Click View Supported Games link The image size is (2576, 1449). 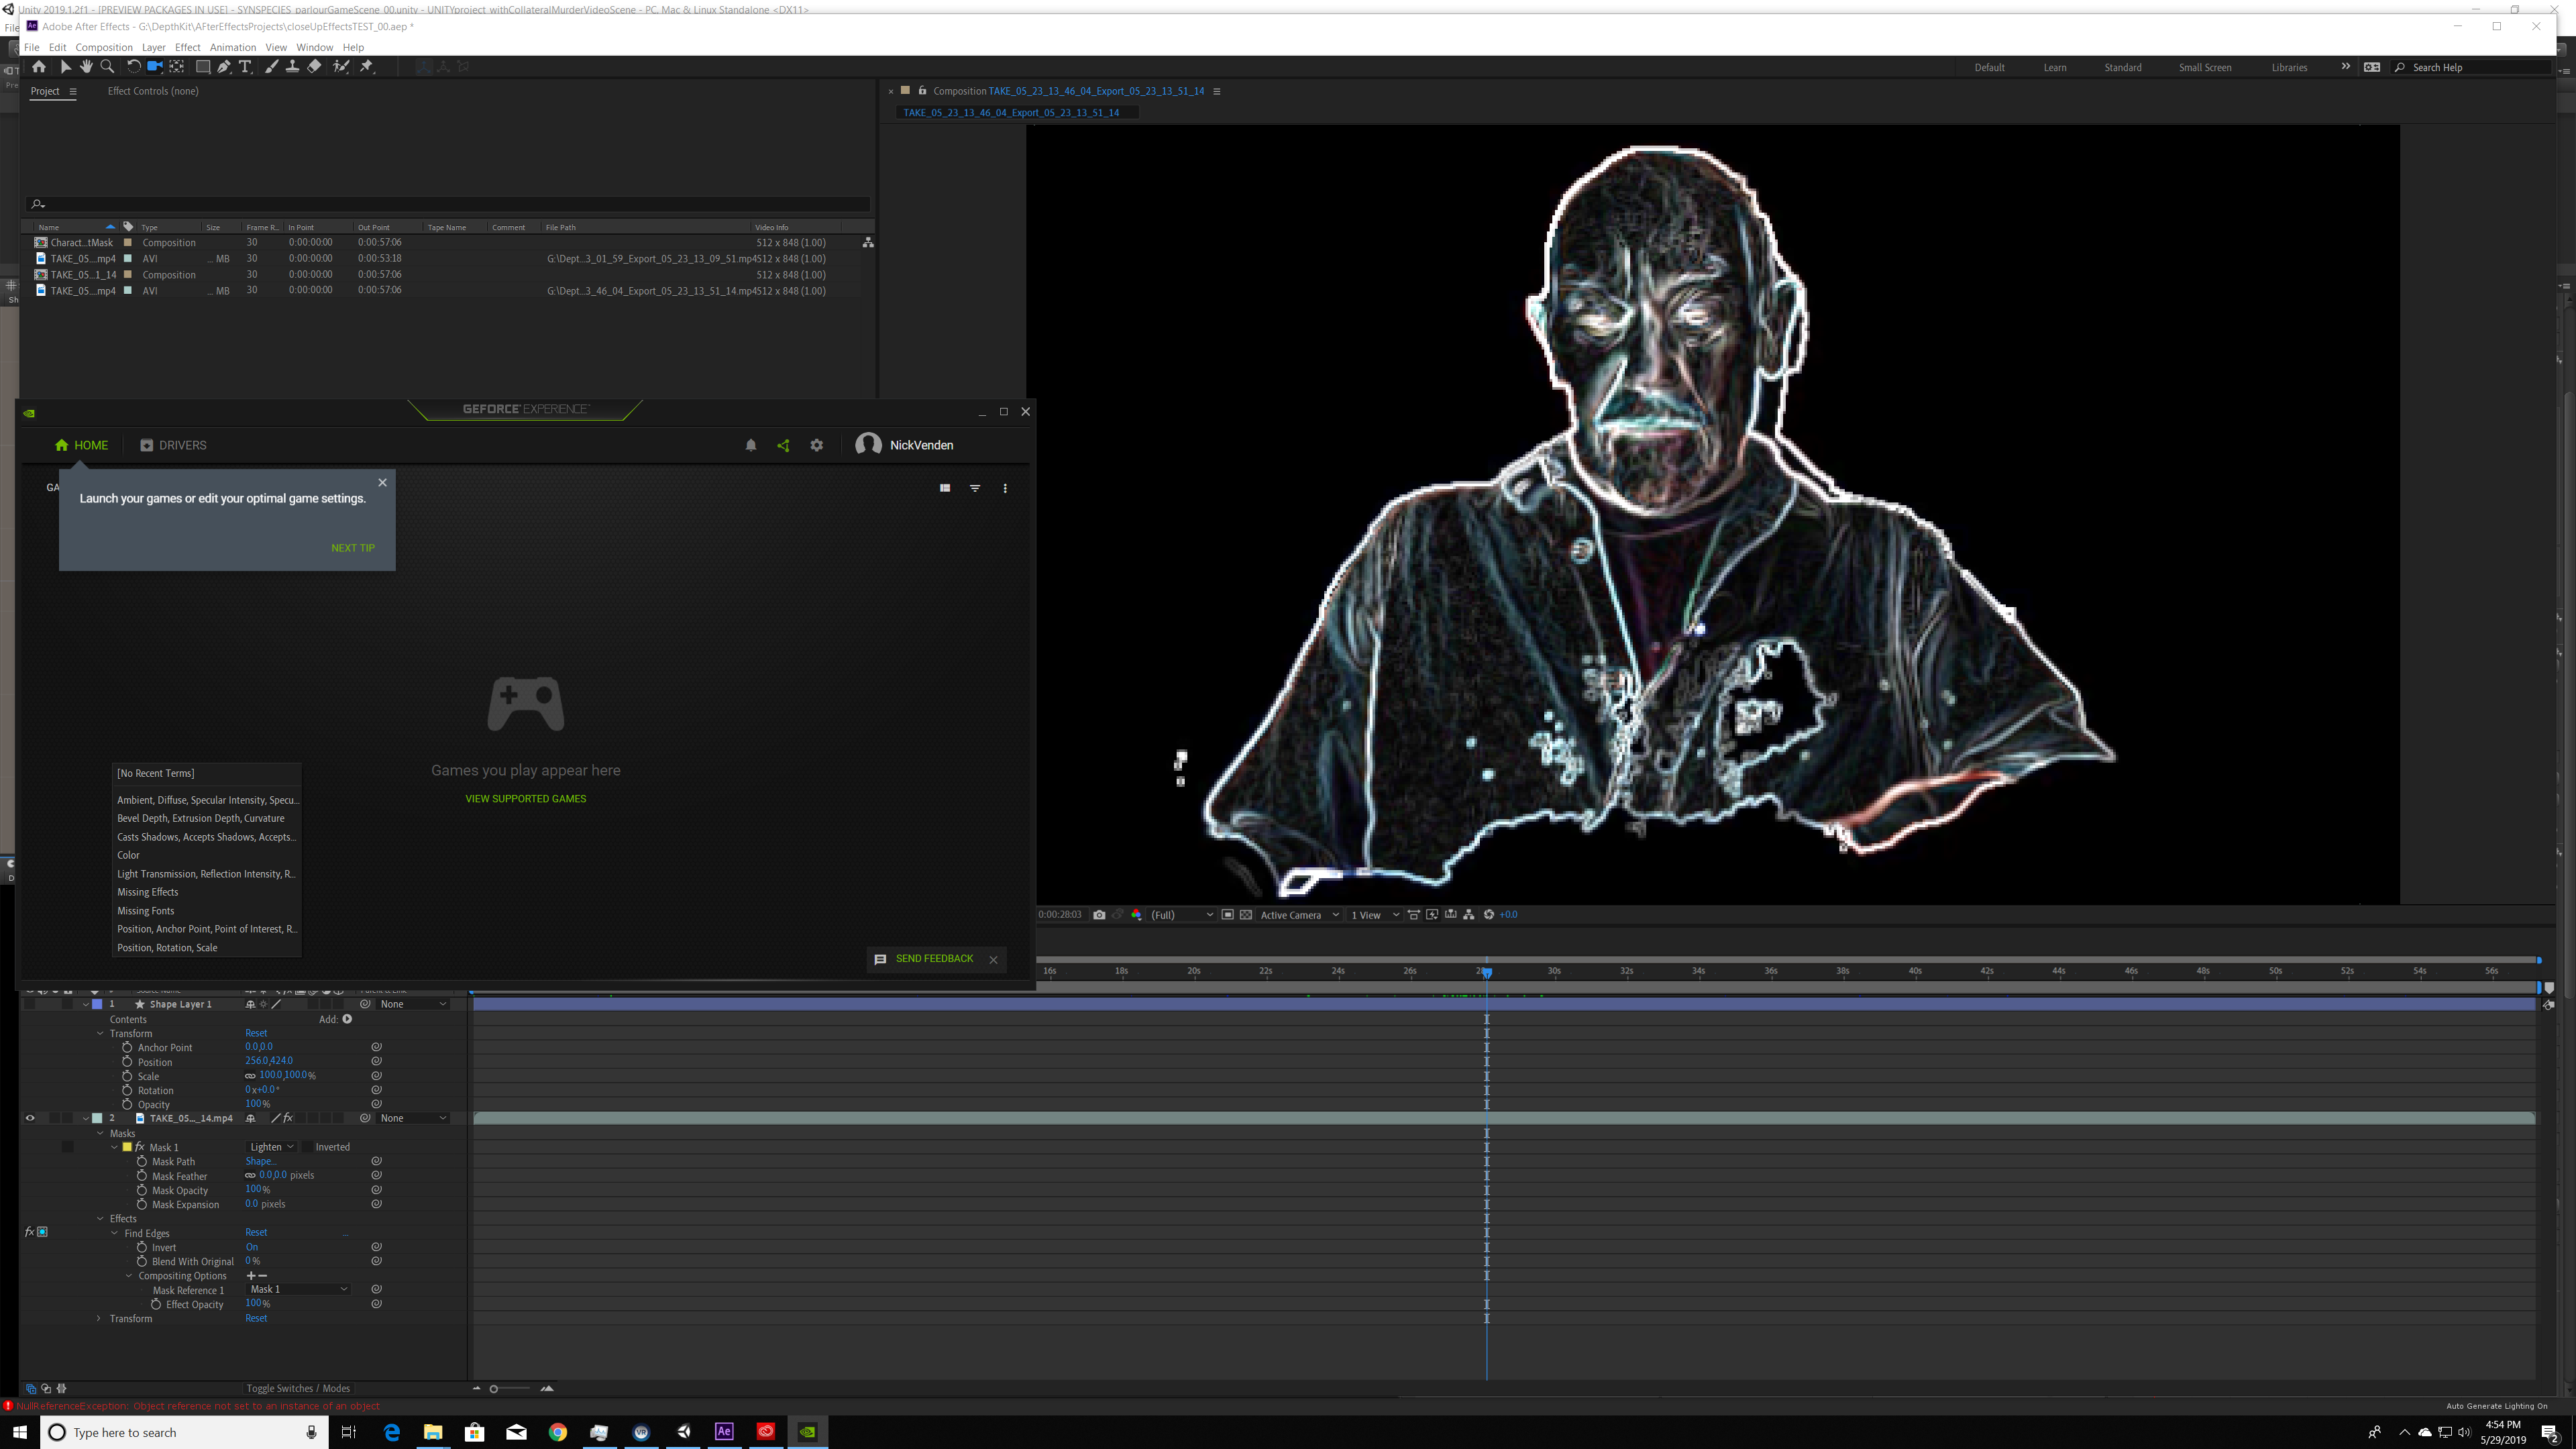tap(525, 799)
